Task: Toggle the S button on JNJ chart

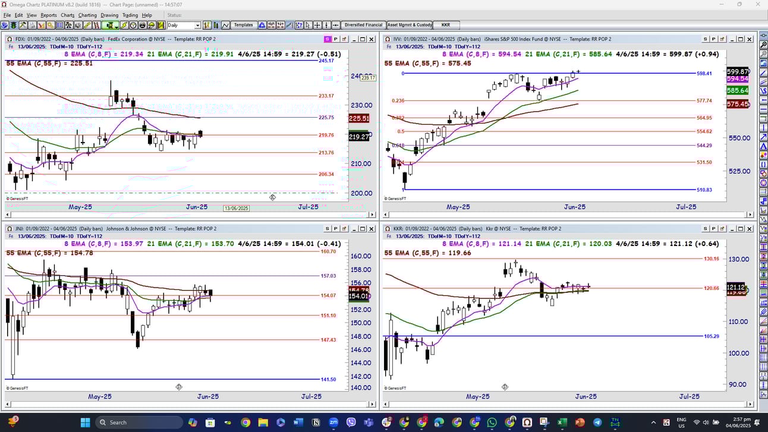Action: pos(327,229)
